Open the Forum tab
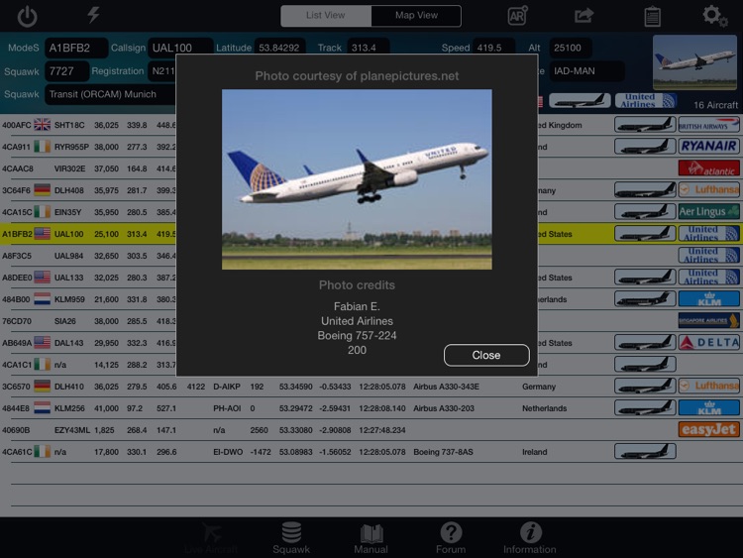Screen dimensions: 743x558 coord(451,538)
